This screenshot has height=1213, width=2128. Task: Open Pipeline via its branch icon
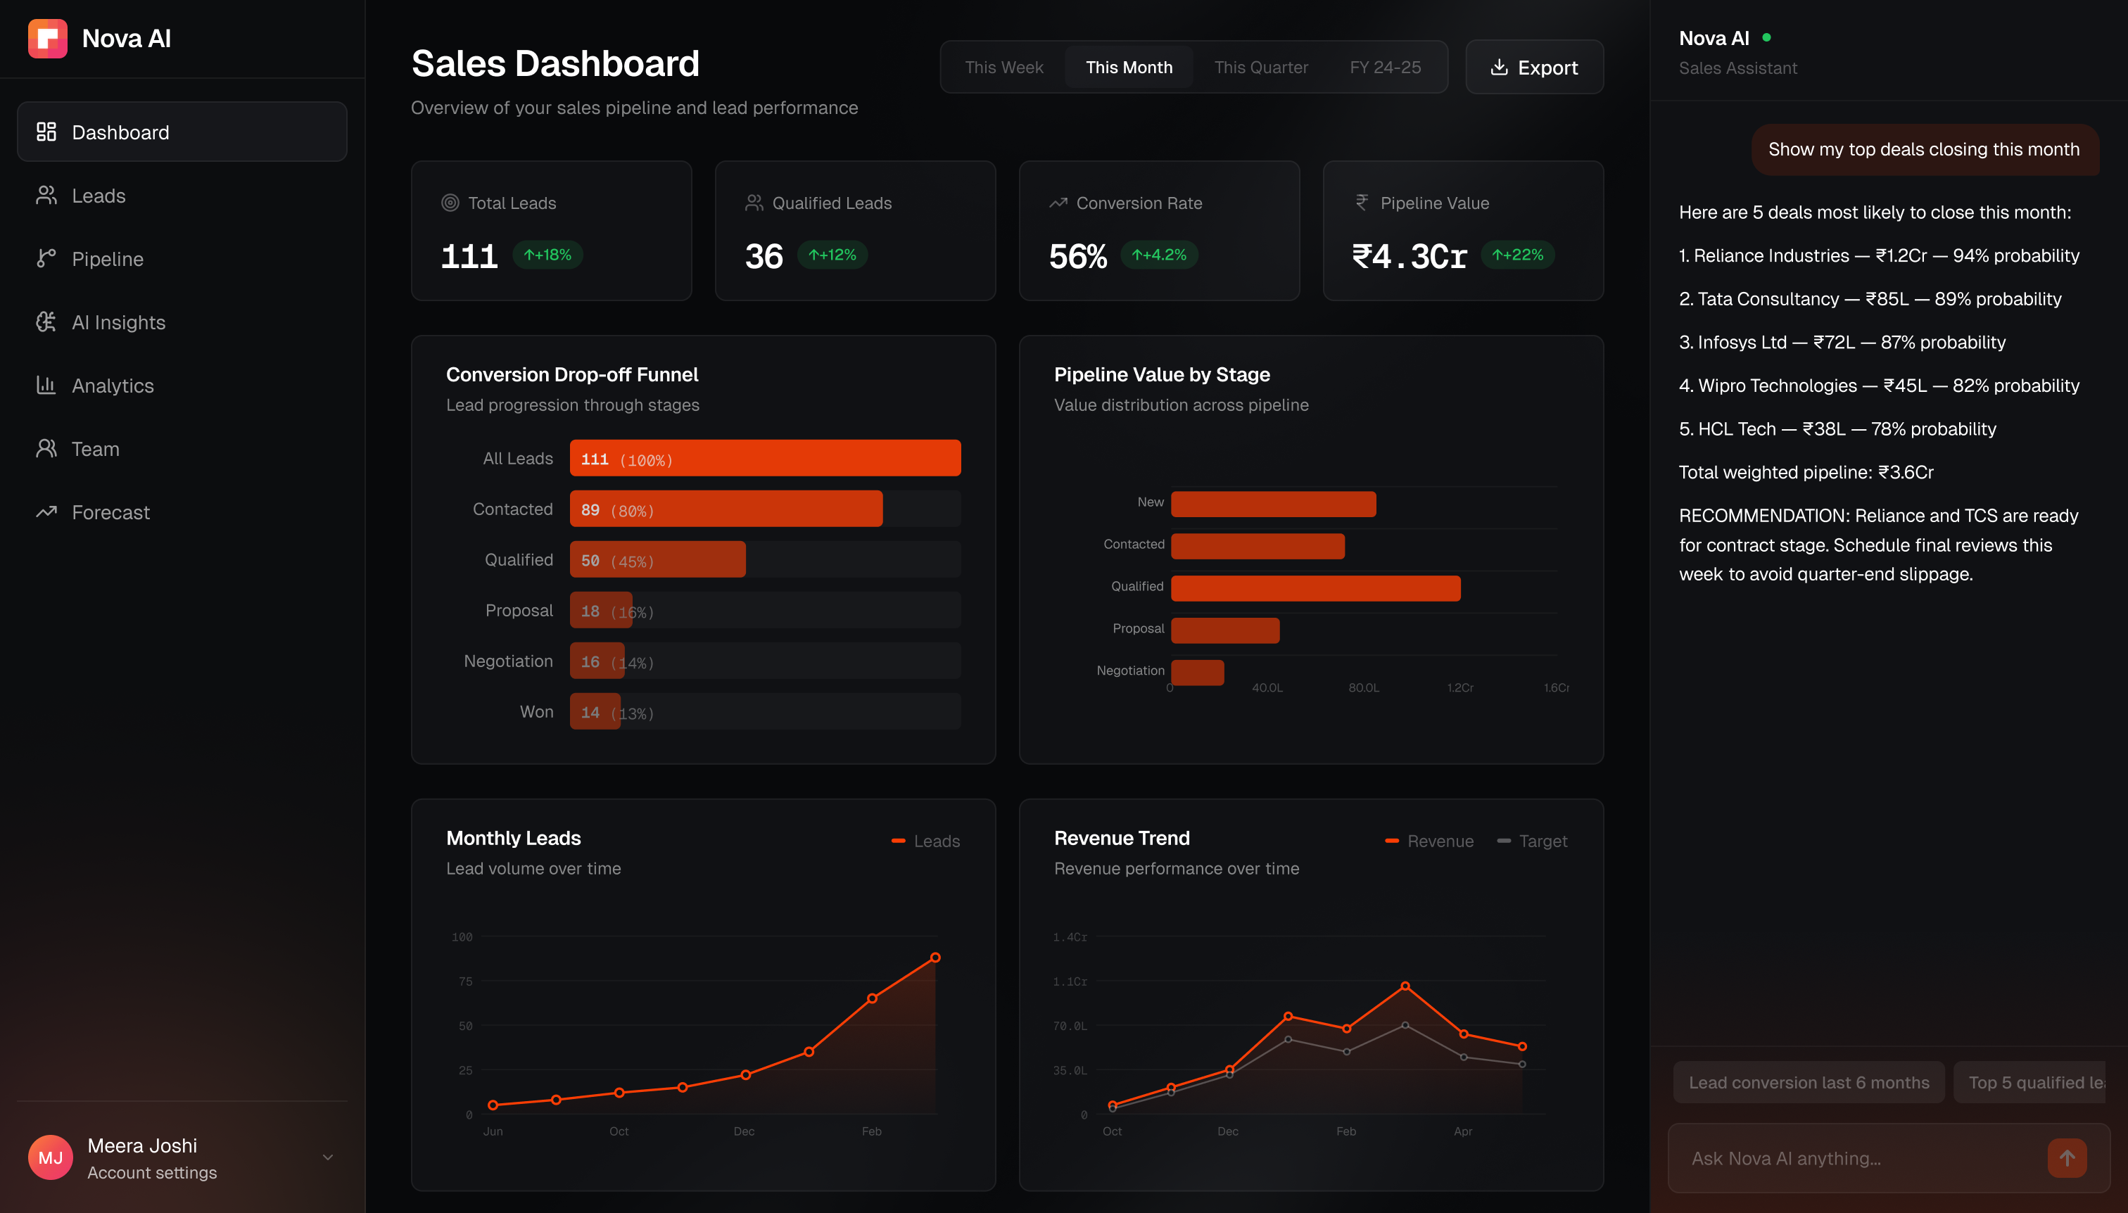[46, 258]
